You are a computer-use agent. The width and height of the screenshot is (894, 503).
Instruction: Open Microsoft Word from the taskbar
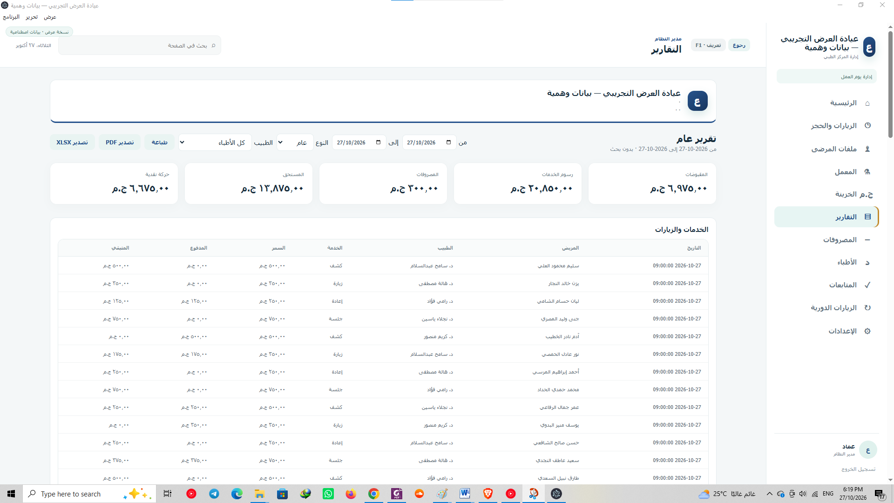coord(465,494)
